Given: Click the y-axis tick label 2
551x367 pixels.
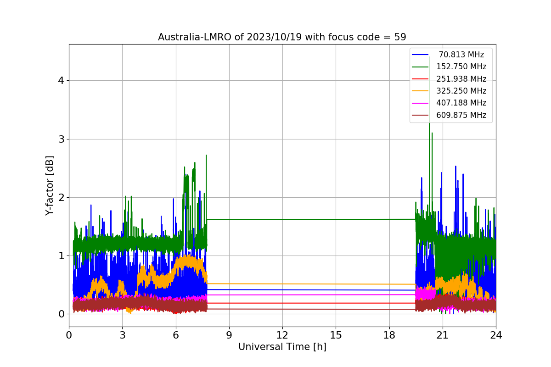Looking at the screenshot, I should (x=61, y=198).
